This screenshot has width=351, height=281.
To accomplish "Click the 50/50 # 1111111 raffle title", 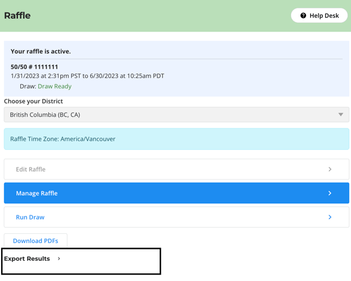I will click(34, 67).
